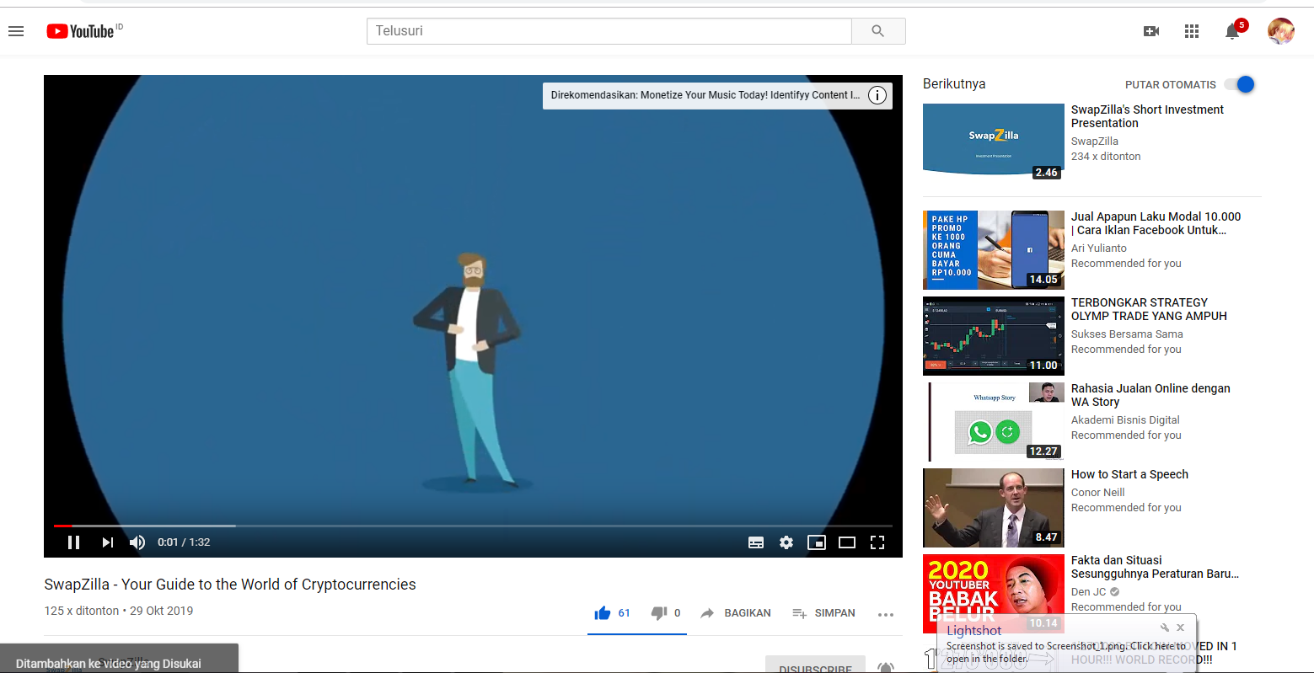Screen dimensions: 1314x673
Task: Open the 2020 Youtuber Babak Belur thumbnail
Action: [x=994, y=594]
